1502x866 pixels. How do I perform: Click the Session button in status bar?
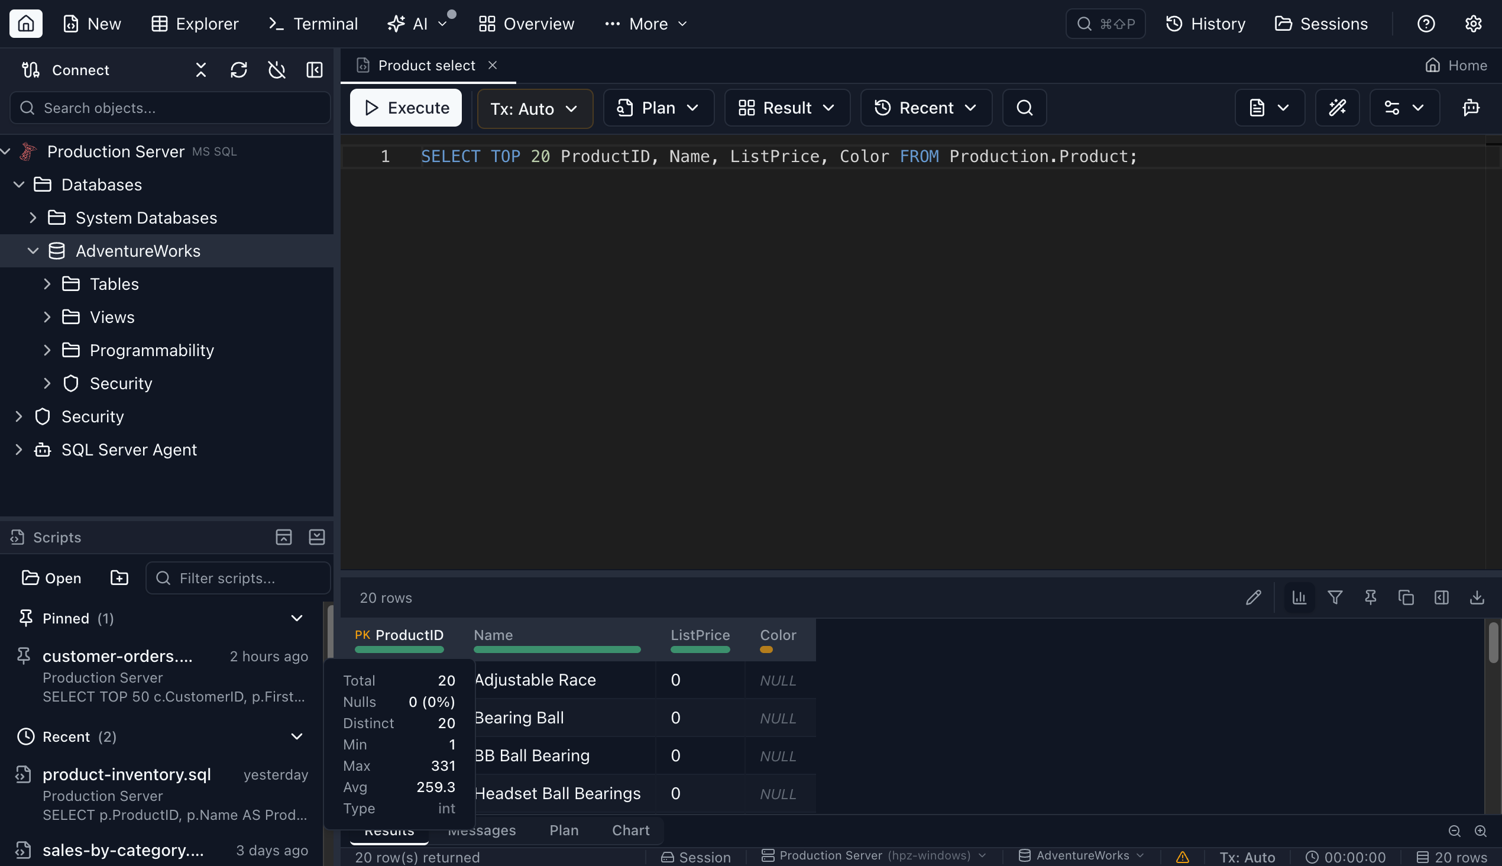point(695,857)
